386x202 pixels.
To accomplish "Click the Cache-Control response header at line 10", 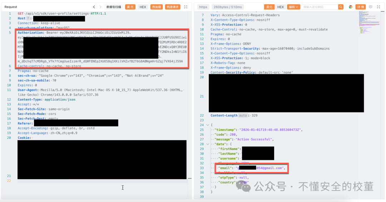I will (x=269, y=30).
